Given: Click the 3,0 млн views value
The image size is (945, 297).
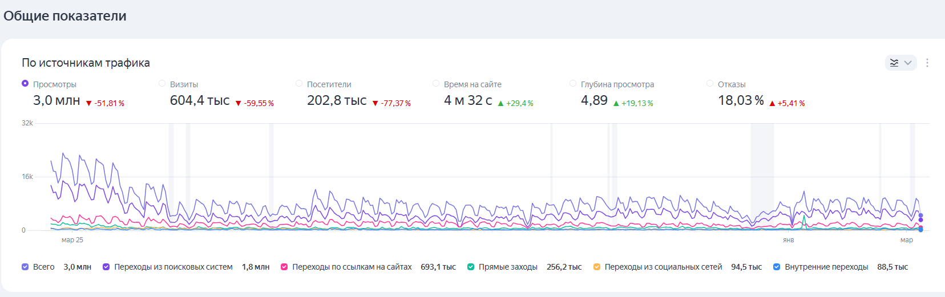Looking at the screenshot, I should (x=56, y=100).
